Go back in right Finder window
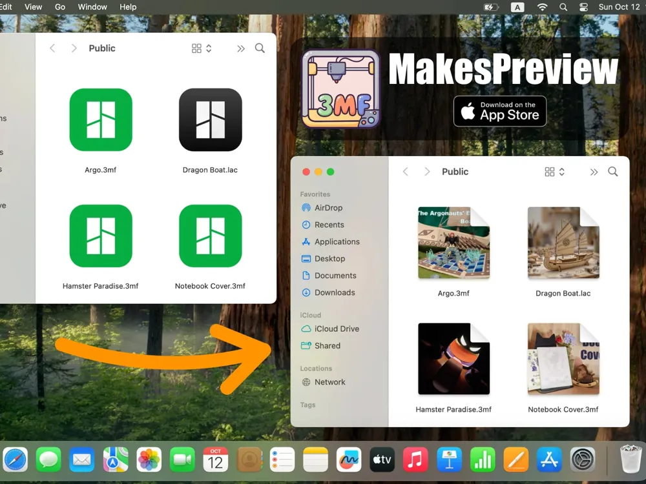The image size is (646, 484). coord(406,172)
